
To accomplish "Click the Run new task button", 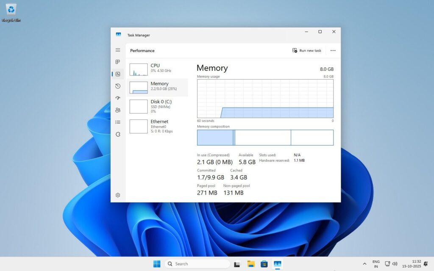I will click(x=306, y=50).
